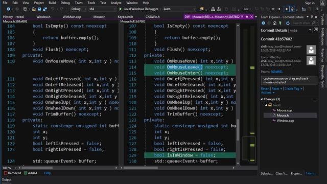
Task: Click the Find in Files toolbar icon
Action: [201, 9]
